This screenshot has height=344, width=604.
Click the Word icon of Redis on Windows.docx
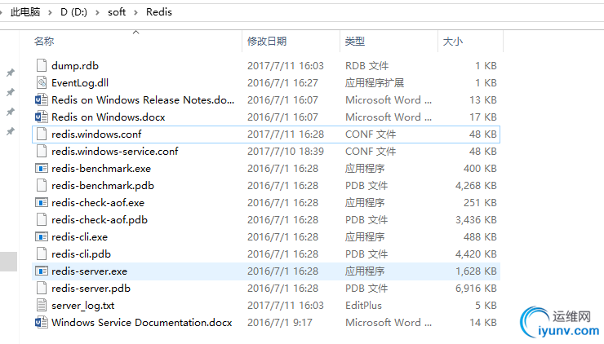[42, 117]
